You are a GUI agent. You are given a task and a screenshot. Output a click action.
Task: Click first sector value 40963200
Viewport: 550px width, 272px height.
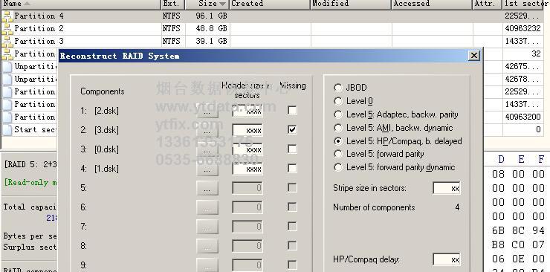coord(522,117)
